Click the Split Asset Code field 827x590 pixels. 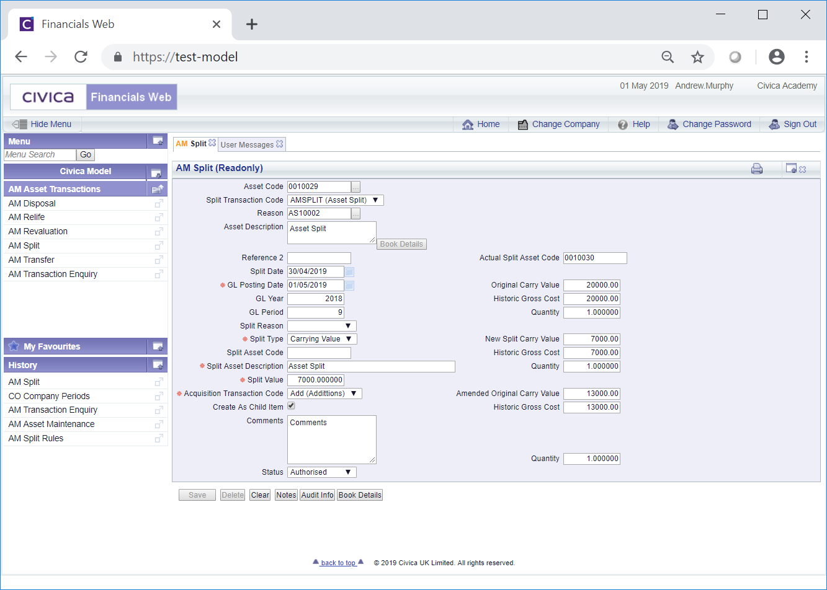point(319,353)
